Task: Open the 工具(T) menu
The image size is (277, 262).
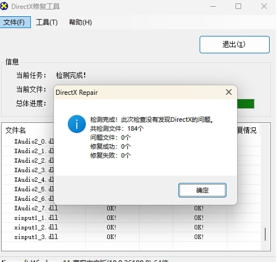Action: (x=47, y=22)
